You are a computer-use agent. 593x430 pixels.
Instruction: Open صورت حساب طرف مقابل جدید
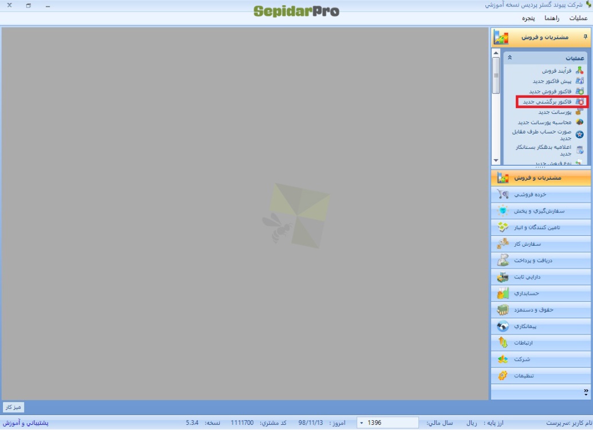click(541, 135)
